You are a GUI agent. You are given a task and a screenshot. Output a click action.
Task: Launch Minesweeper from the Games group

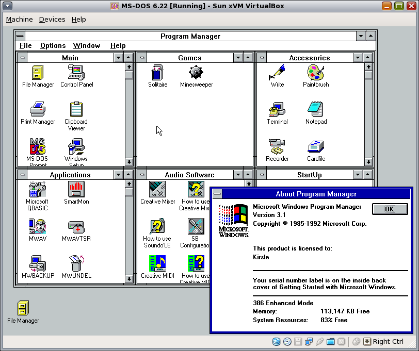coord(196,73)
